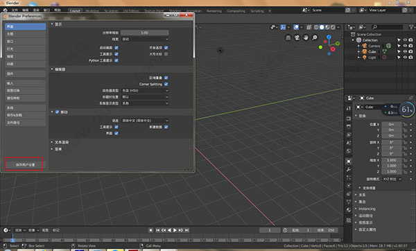
Task: Open the output properties tab icon
Action: coord(349,127)
